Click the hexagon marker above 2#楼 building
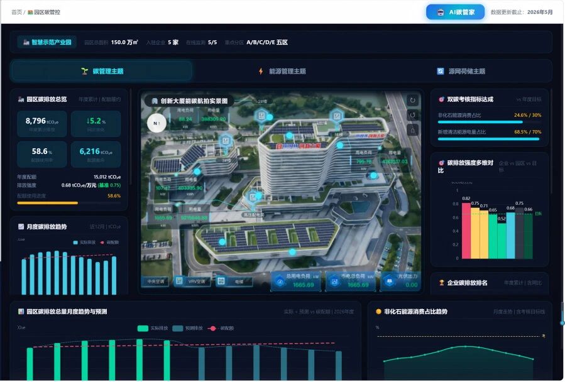This screenshot has width=565, height=382. [x=261, y=116]
